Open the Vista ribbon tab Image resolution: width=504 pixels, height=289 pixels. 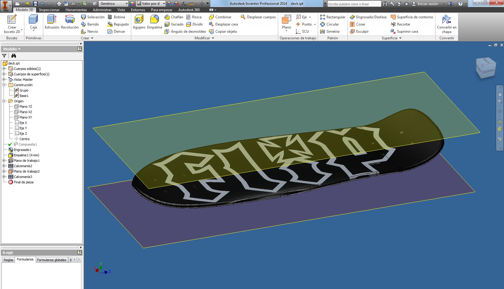click(121, 10)
